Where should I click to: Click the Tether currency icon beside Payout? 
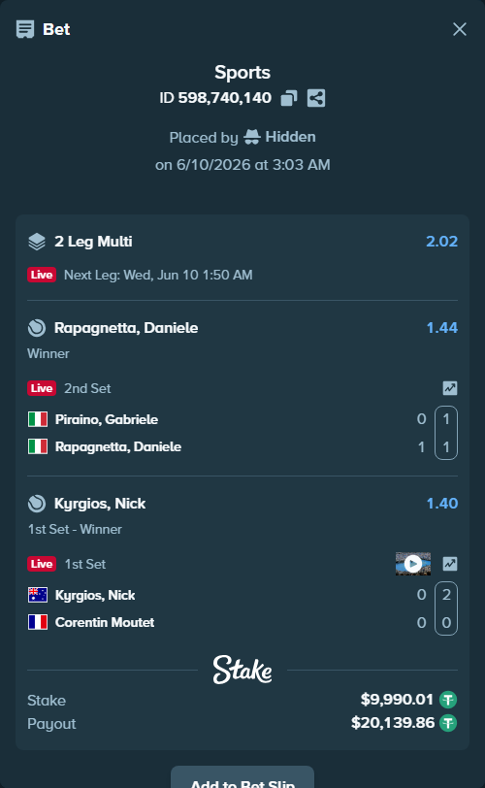[448, 723]
